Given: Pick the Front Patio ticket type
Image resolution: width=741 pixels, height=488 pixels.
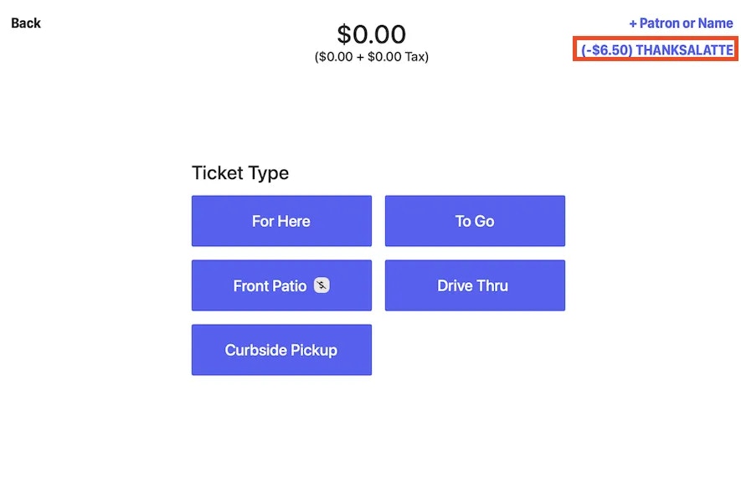Looking at the screenshot, I should click(x=281, y=285).
